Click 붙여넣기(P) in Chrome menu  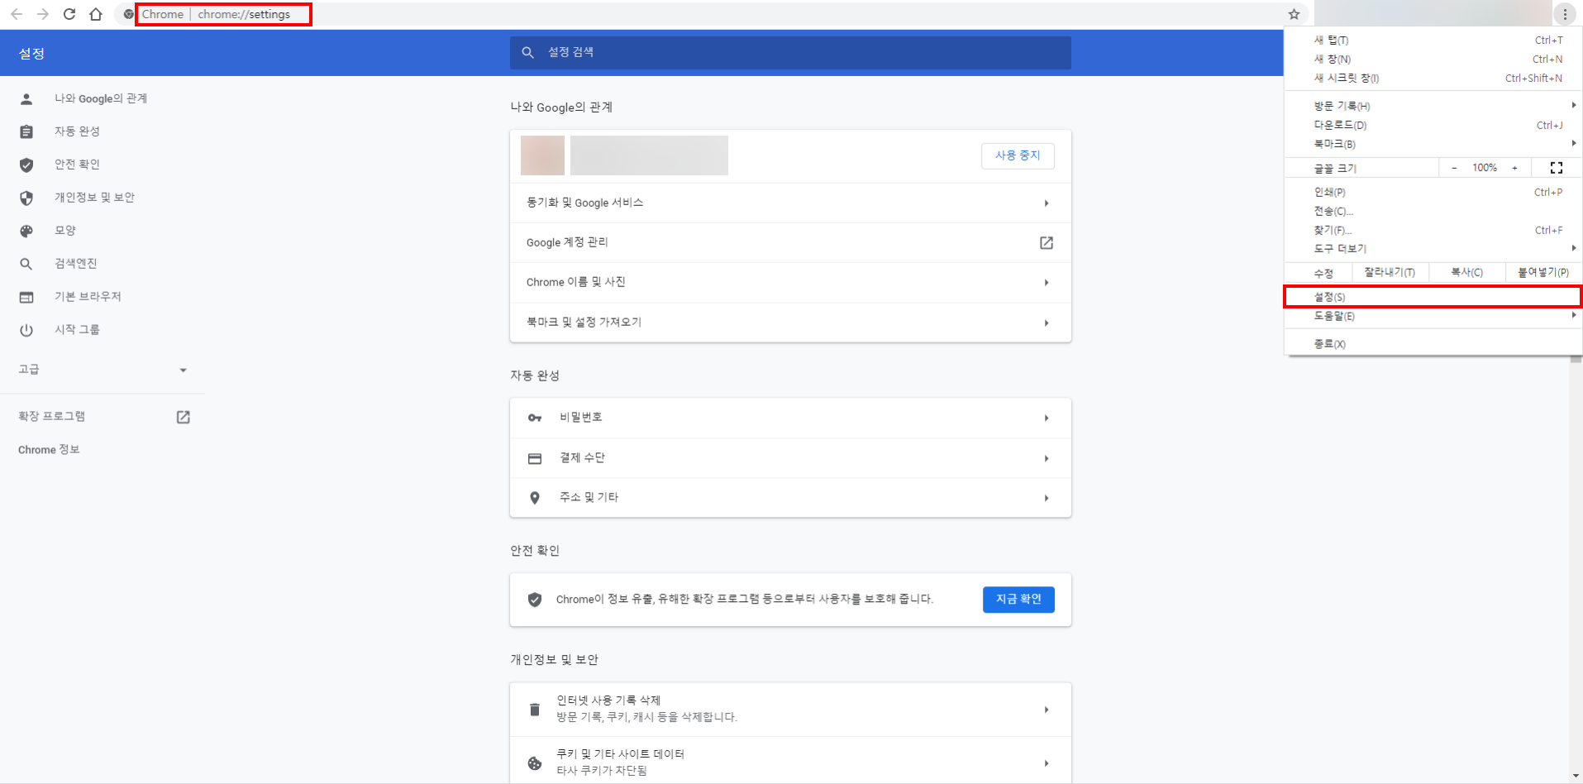pyautogui.click(x=1543, y=272)
